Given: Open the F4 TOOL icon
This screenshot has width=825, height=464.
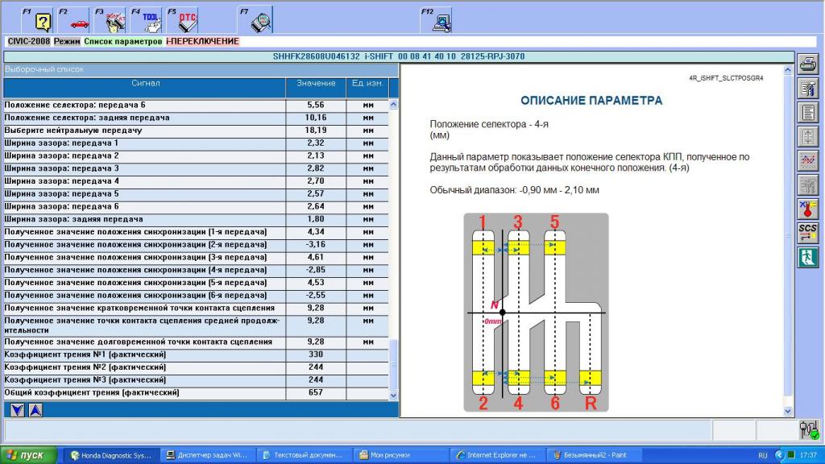Looking at the screenshot, I should (147, 20).
